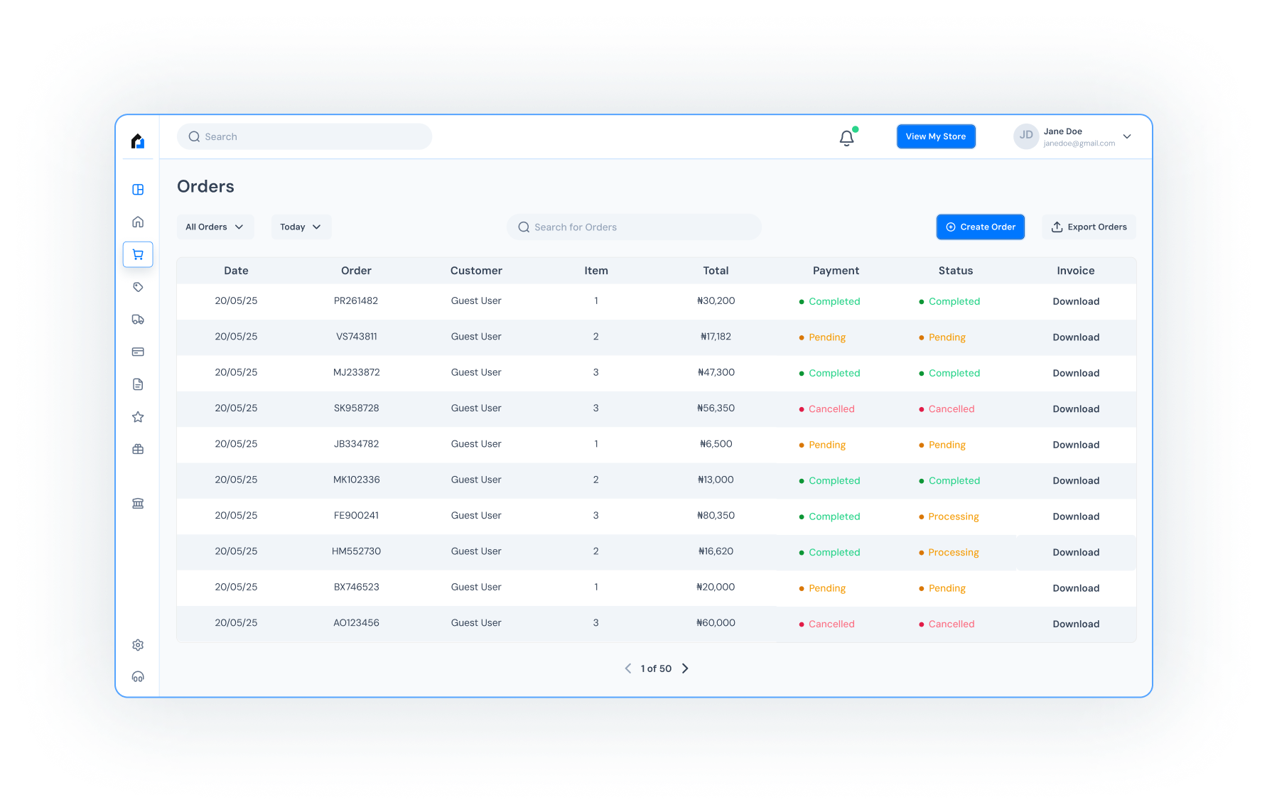This screenshot has height=812, width=1267.
Task: Go to the home icon in sidebar
Action: pos(138,222)
